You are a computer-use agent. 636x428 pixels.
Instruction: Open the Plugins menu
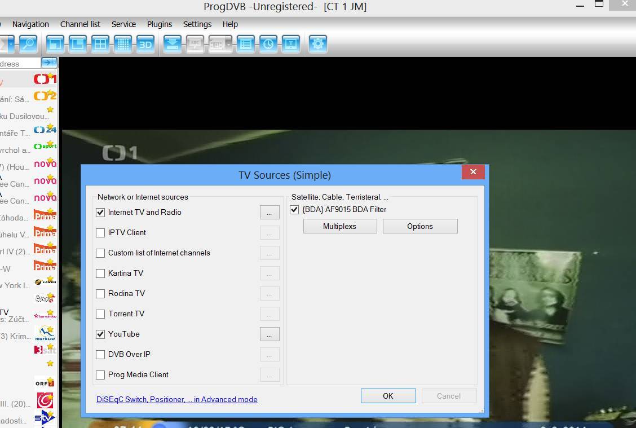[160, 24]
